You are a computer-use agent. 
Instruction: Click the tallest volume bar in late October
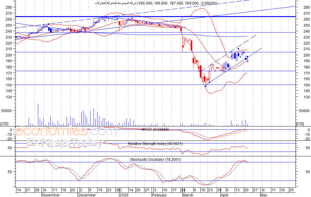38,115
